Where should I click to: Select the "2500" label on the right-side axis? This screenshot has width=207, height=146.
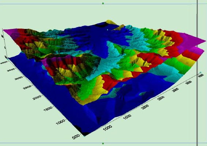161,98
